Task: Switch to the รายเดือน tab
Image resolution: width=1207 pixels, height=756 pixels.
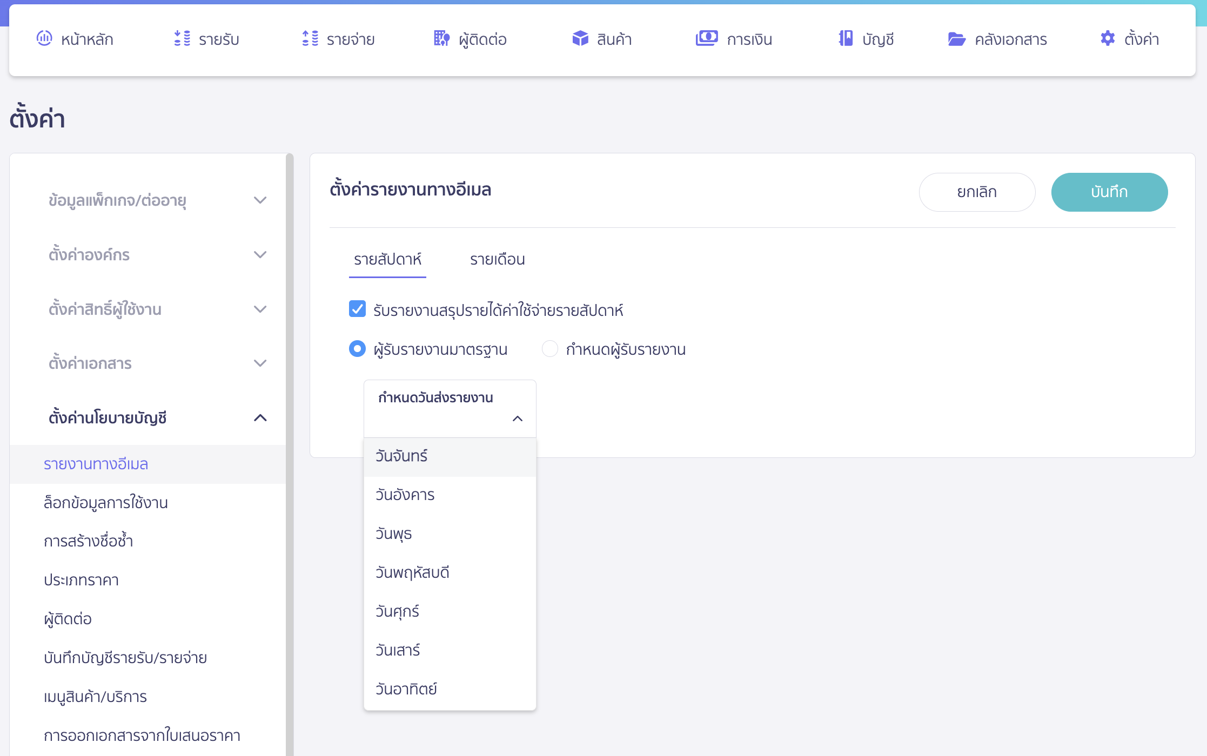Action: [x=497, y=260]
